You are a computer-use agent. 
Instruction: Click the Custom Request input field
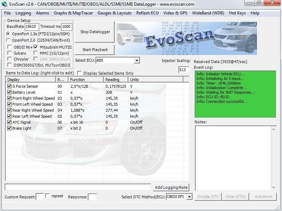tap(40, 197)
